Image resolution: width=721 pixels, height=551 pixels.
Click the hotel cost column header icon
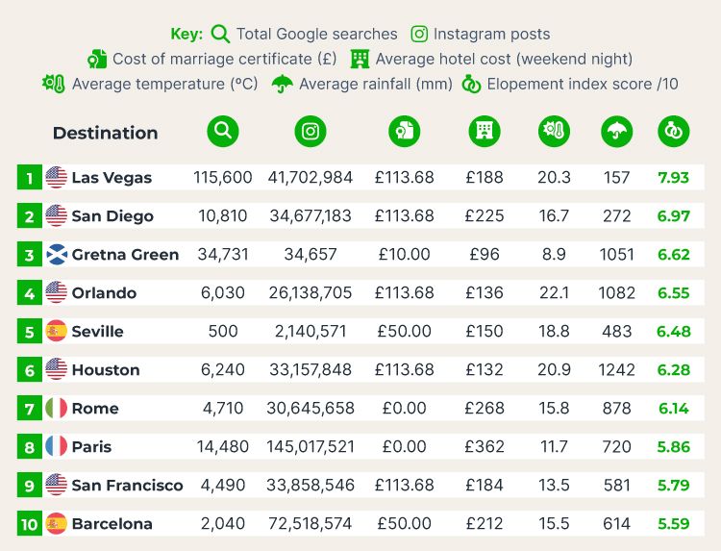point(485,132)
